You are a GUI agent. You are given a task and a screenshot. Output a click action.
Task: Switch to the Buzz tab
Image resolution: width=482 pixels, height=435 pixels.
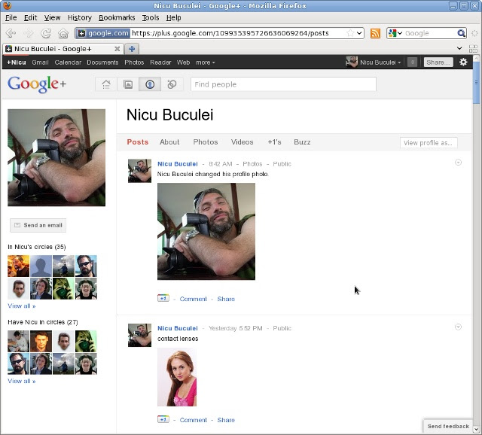tap(302, 142)
